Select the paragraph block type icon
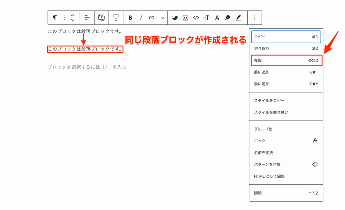Viewport: 345px width, 210px height. 55,17
